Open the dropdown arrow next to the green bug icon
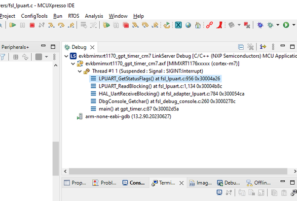 click(278, 25)
